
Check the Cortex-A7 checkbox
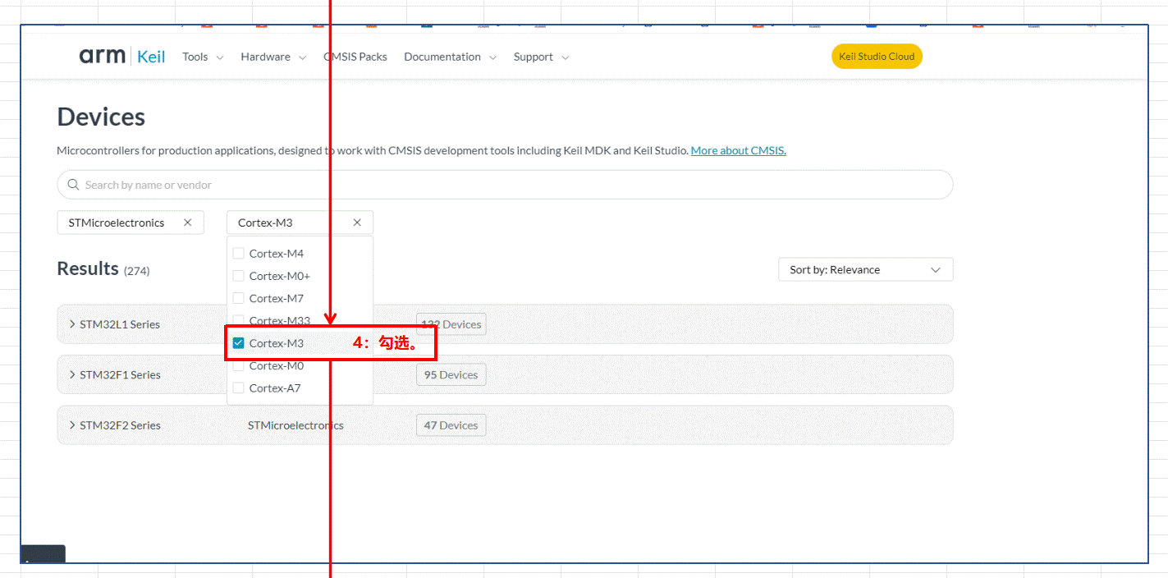coord(239,388)
